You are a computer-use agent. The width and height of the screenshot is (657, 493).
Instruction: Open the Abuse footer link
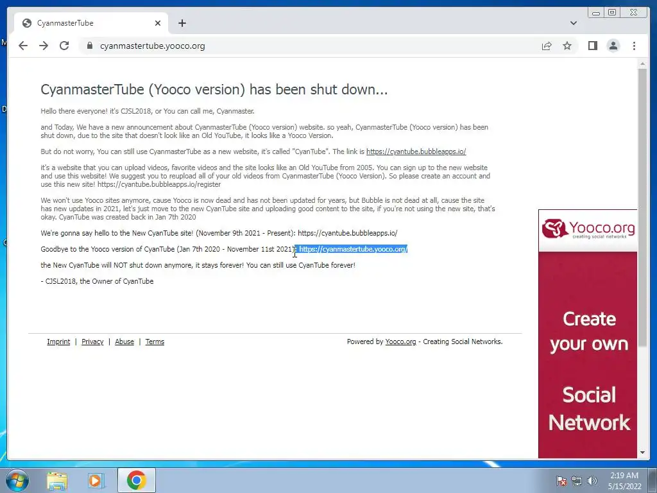pyautogui.click(x=124, y=342)
